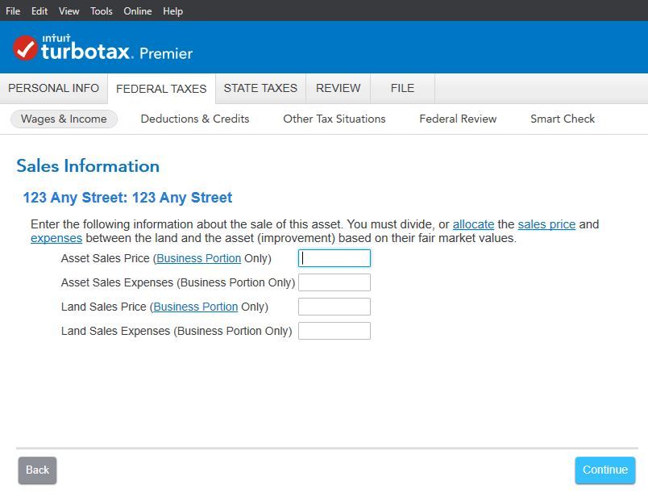This screenshot has height=493, width=648.
Task: Click the 'allocate' help link
Action: (473, 224)
